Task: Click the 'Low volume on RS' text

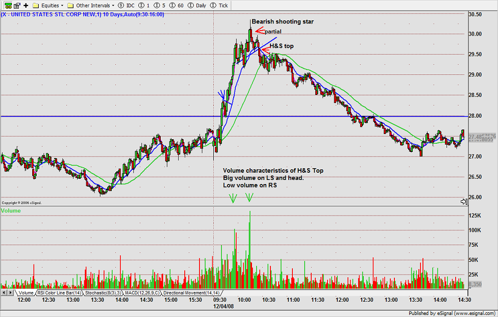Action: pos(250,186)
